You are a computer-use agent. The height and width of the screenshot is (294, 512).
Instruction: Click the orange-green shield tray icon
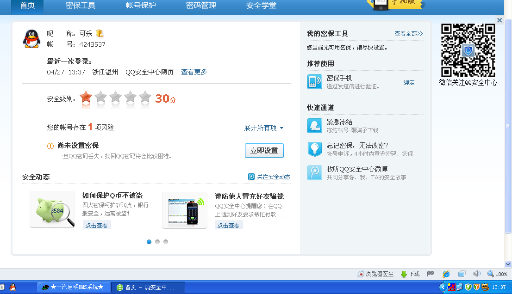click(476, 287)
